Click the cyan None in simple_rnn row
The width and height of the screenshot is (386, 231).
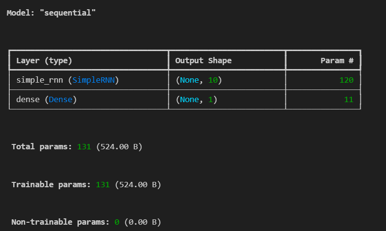click(189, 80)
